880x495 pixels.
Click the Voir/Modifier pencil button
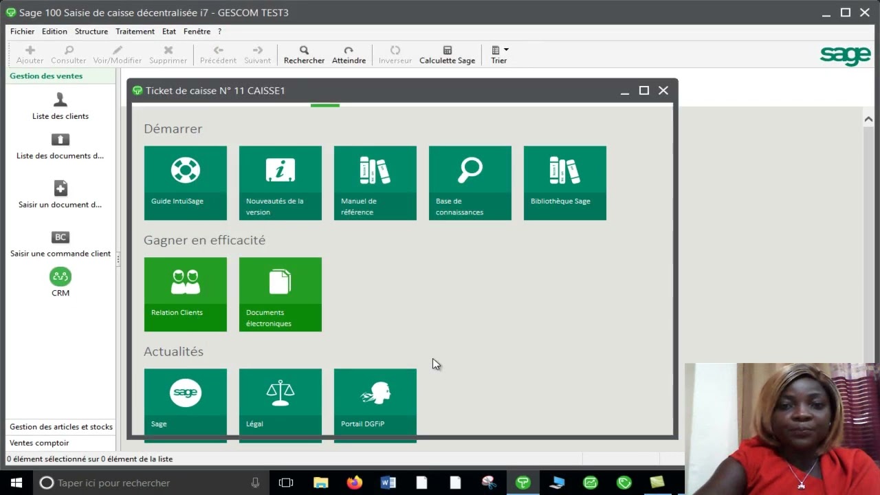pyautogui.click(x=118, y=55)
